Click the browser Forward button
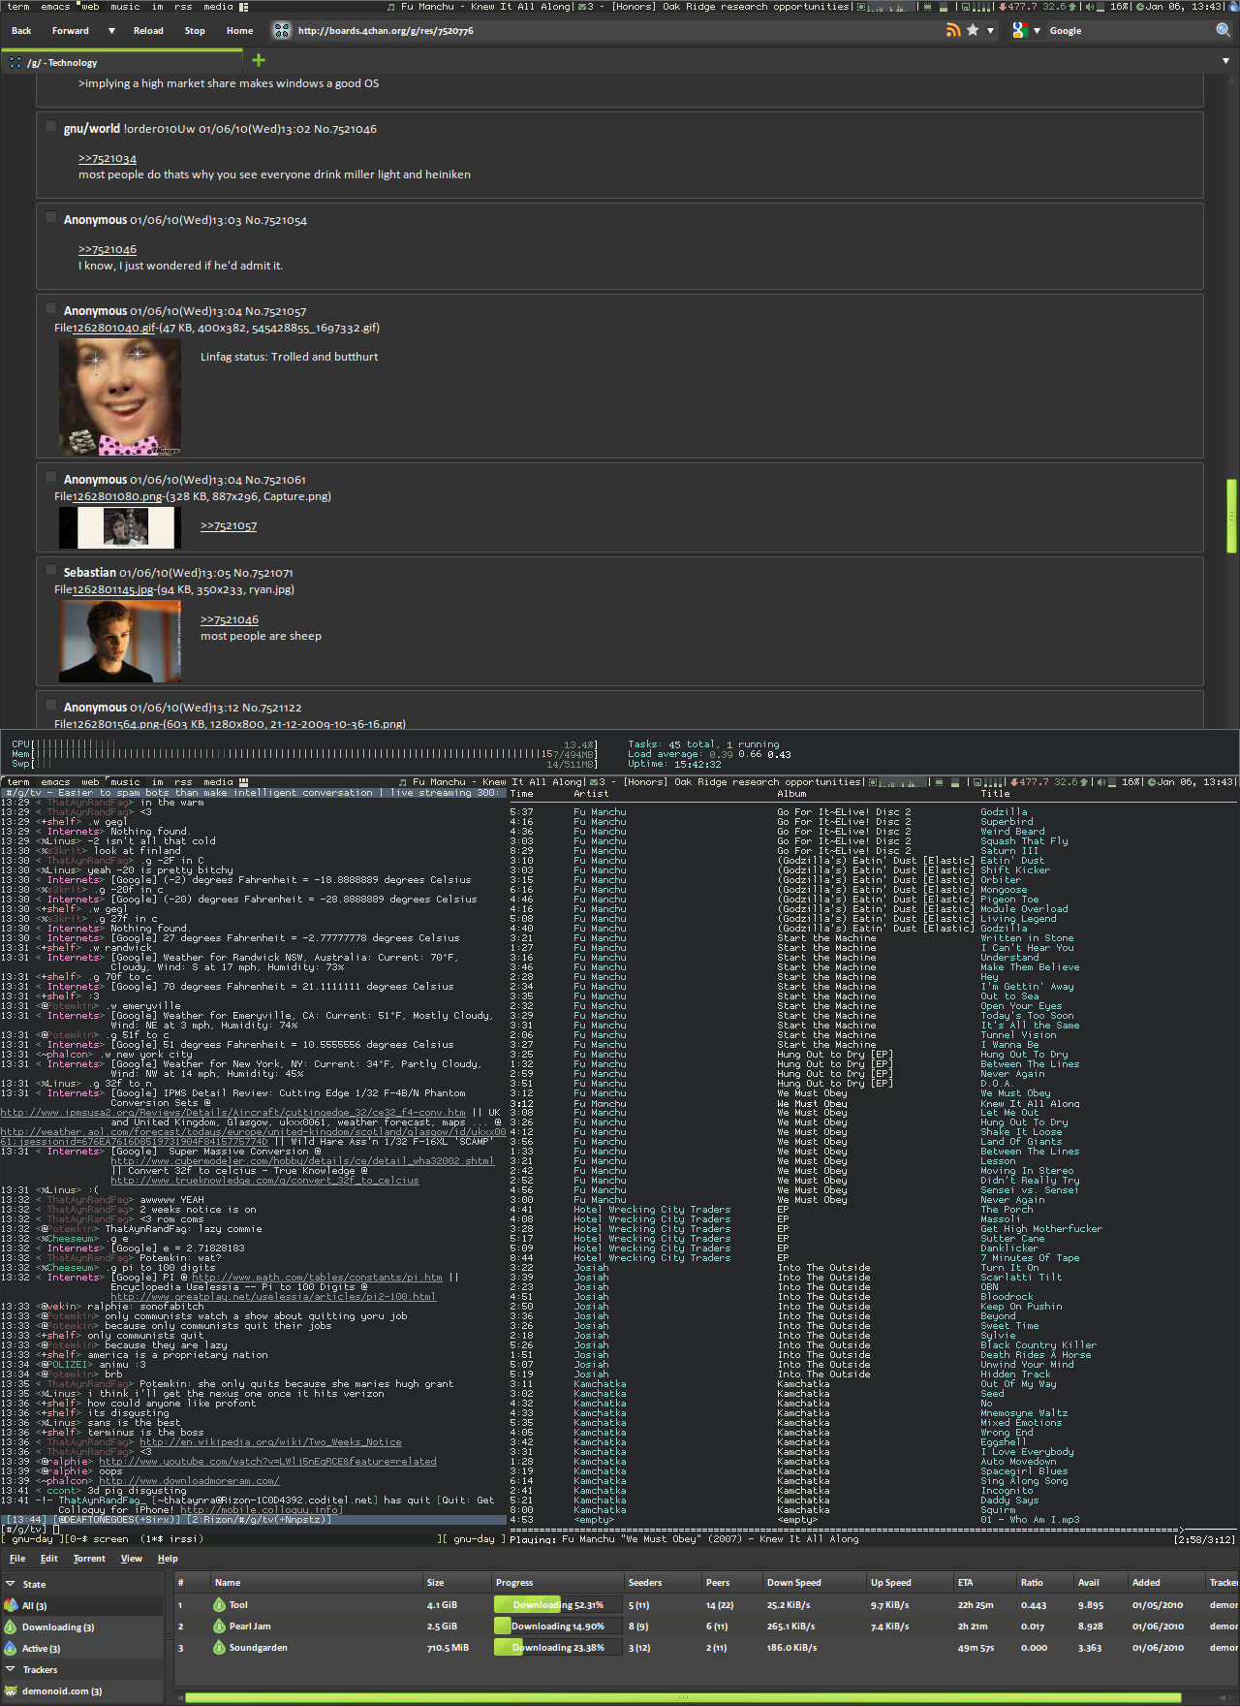 coord(71,31)
